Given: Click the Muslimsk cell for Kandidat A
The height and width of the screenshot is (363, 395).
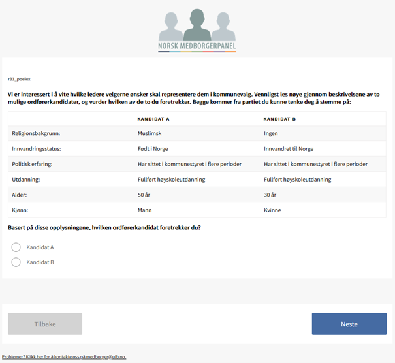Looking at the screenshot, I should click(x=150, y=134).
